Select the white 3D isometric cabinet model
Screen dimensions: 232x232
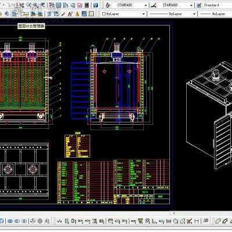pyautogui.click(x=209, y=115)
